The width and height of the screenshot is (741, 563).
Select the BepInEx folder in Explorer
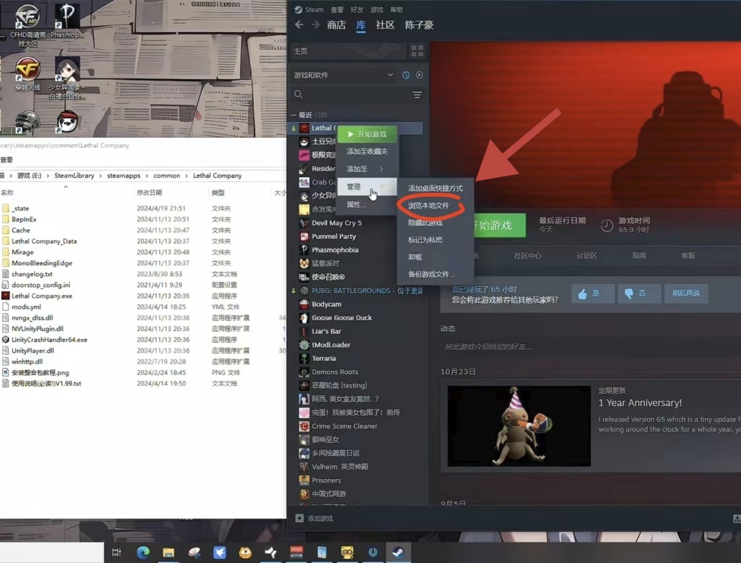click(x=24, y=220)
